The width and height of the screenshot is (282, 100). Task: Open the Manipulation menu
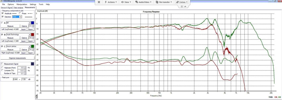22,4
